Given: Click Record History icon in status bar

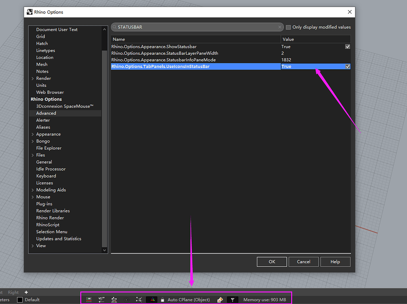Looking at the screenshot, I should coord(220,300).
